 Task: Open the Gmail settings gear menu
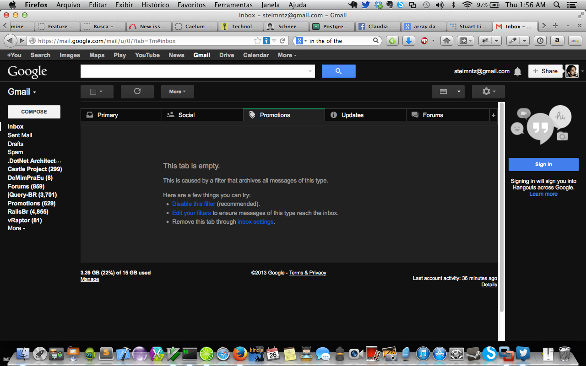click(x=488, y=91)
